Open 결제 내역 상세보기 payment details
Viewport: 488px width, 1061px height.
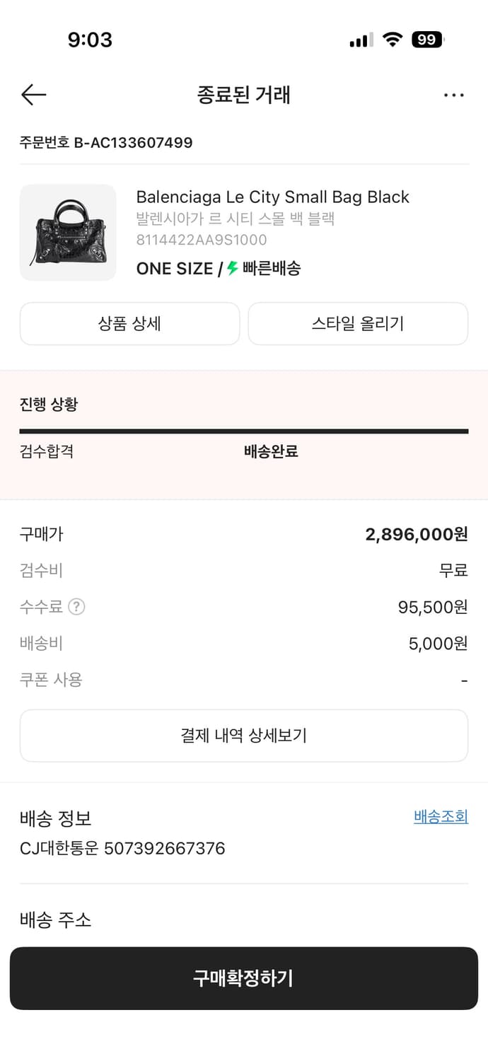[244, 735]
